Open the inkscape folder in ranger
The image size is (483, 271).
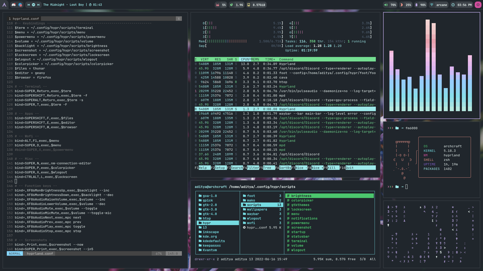218,232
